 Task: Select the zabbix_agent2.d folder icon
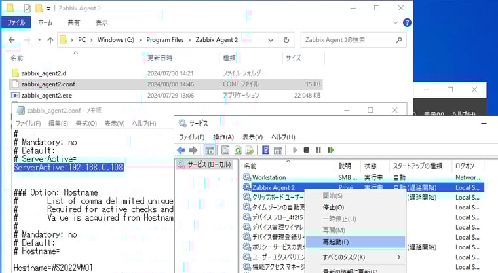tap(15, 73)
